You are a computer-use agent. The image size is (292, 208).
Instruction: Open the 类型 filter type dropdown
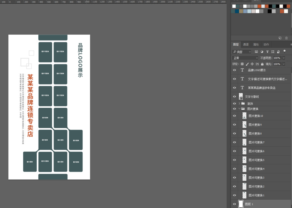(242, 52)
